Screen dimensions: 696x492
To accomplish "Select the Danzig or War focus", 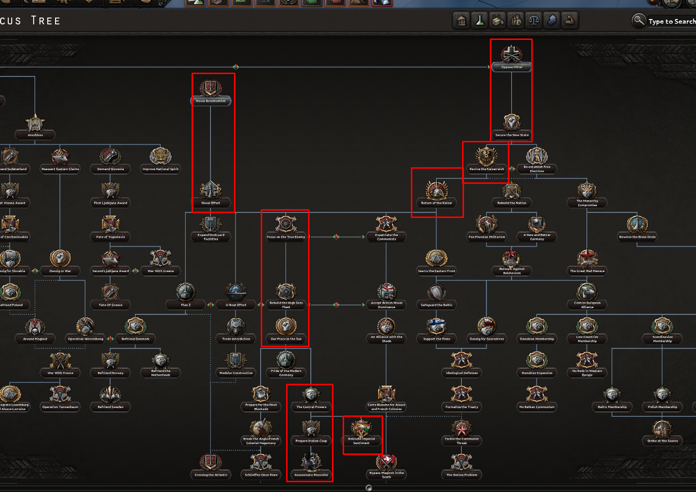I will pos(60,262).
